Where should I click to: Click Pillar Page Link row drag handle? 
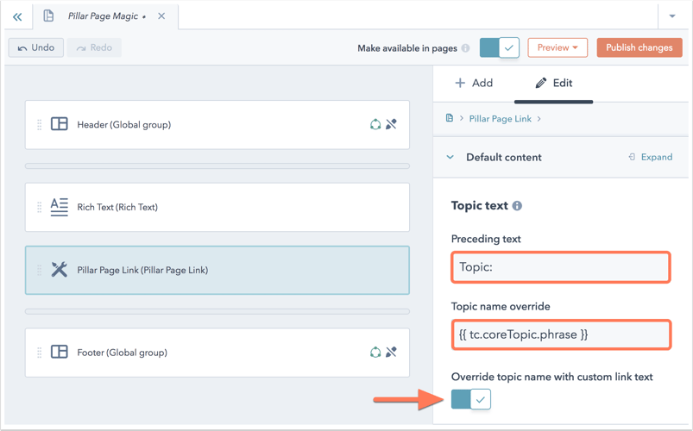(40, 271)
